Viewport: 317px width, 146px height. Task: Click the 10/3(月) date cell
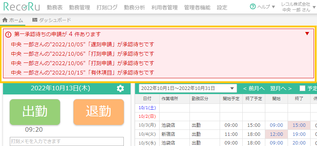point(147,125)
